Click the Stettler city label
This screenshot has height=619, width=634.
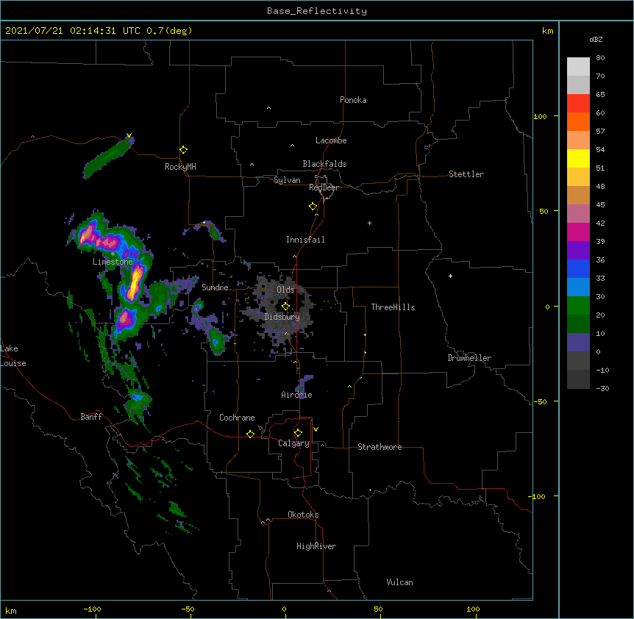click(x=466, y=174)
